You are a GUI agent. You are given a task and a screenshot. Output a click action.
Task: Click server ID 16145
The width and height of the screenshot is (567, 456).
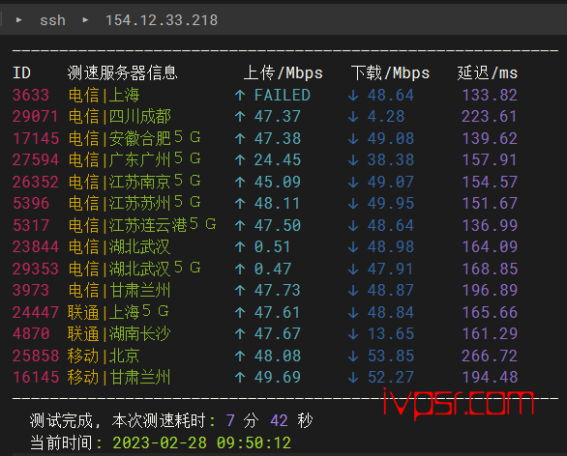[x=36, y=378]
